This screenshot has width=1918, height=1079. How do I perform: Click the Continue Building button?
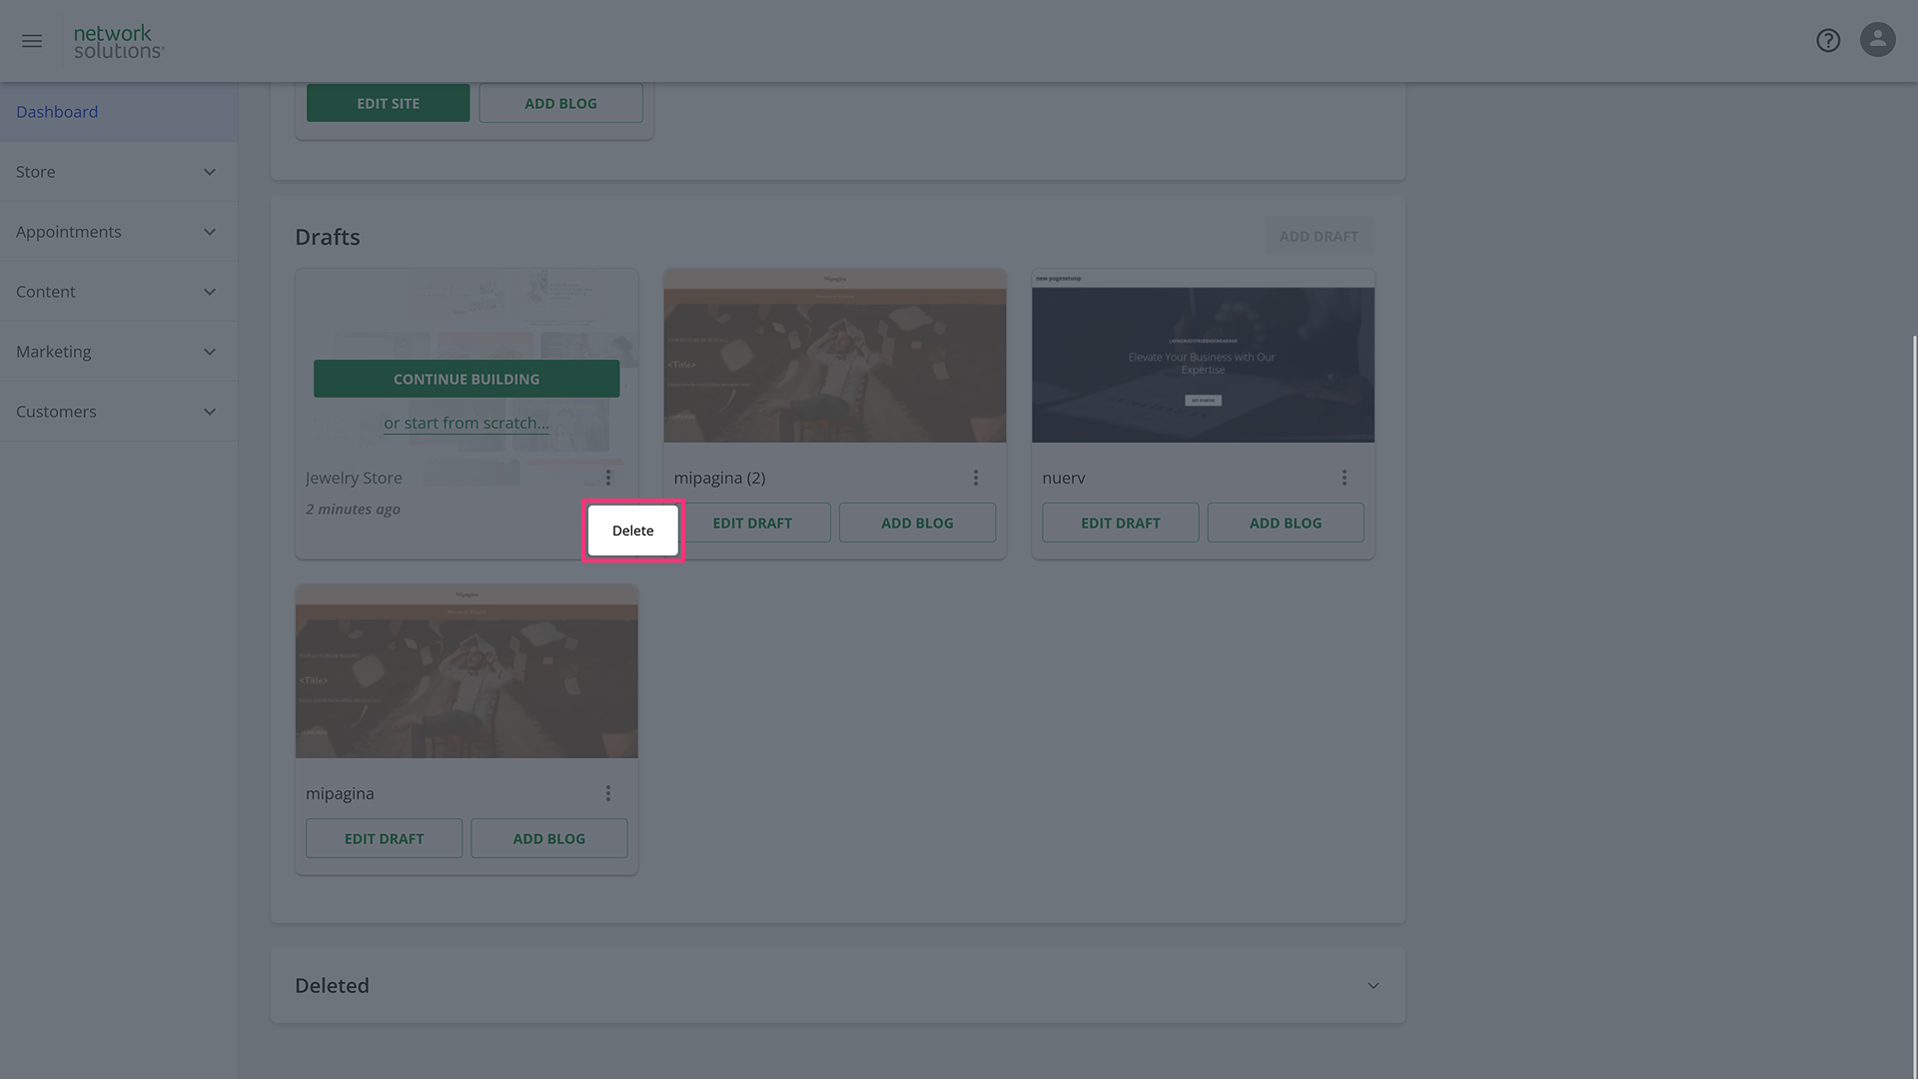[467, 379]
